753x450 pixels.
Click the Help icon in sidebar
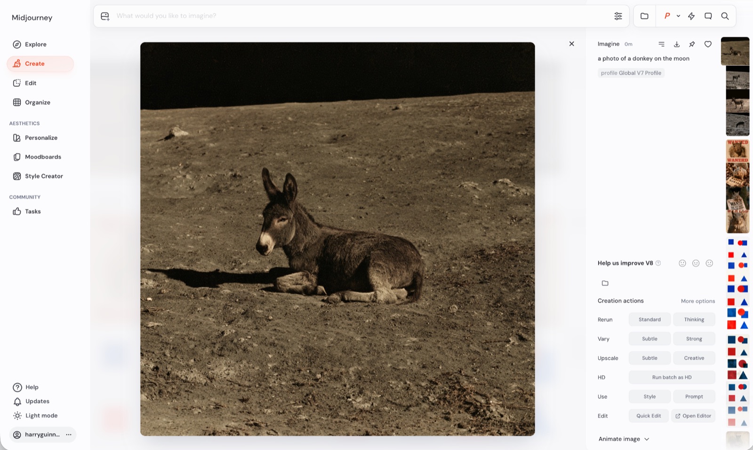click(x=17, y=388)
